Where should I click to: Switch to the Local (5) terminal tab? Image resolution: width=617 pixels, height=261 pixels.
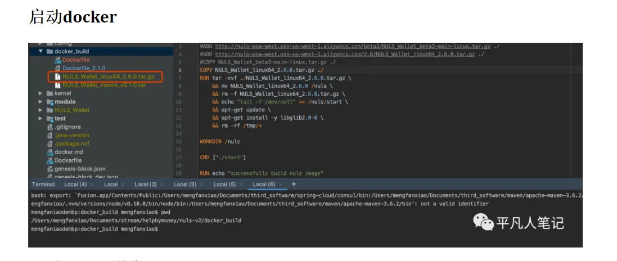pyautogui.click(x=224, y=184)
